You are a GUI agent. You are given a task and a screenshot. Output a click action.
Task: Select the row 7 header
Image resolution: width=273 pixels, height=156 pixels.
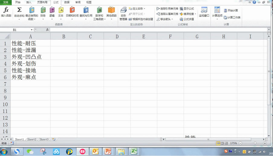tap(5, 84)
